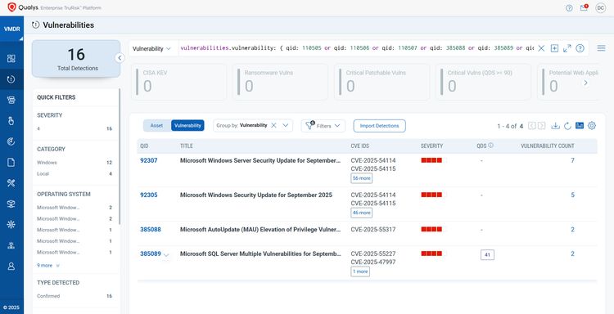Click the Import Detections button
This screenshot has height=314, width=614.
[379, 126]
